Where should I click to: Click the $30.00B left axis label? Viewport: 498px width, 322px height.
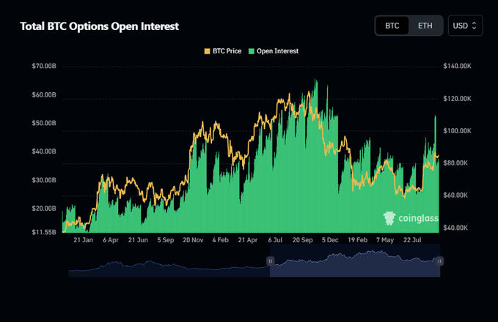(x=44, y=180)
